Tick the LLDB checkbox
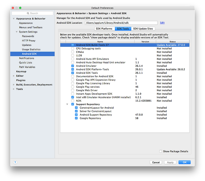The height and width of the screenshot is (181, 205). click(x=73, y=55)
